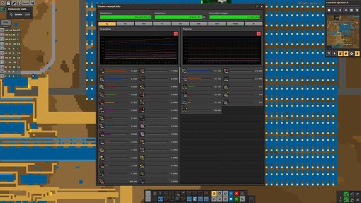The height and width of the screenshot is (203, 361).
Task: Close the Electric network info window
Action: (262, 6)
